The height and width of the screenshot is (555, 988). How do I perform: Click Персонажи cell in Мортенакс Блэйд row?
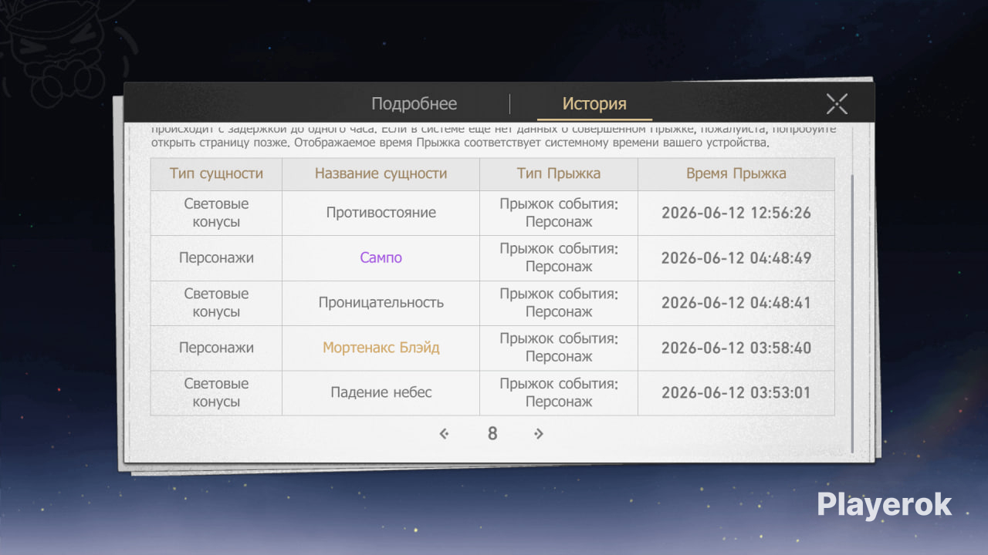216,348
